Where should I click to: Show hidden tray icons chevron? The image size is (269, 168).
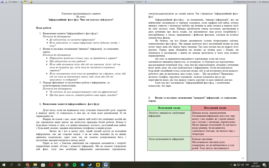coord(231,165)
